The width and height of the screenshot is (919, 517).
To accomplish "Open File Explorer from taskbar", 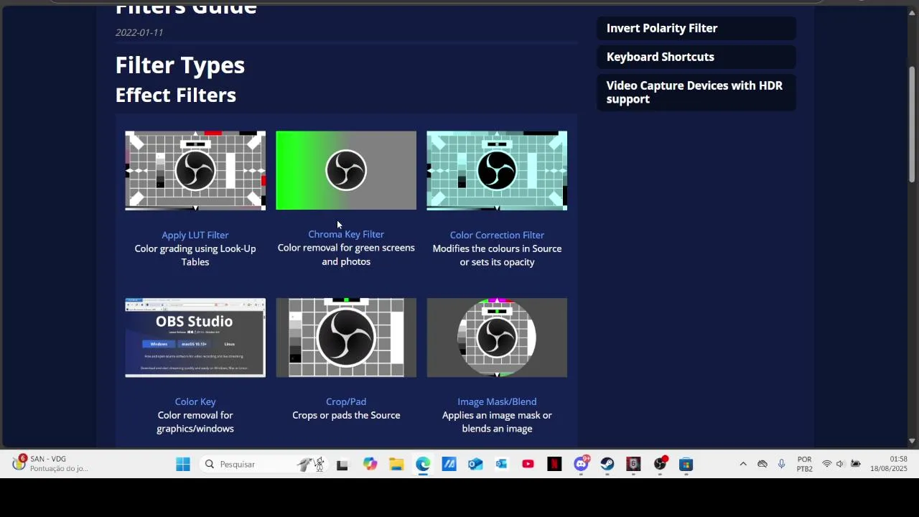I will point(396,465).
